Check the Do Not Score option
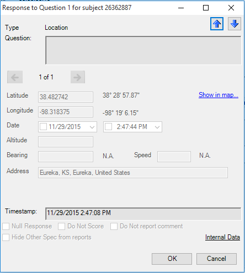The height and width of the screenshot is (273, 245). [61, 226]
